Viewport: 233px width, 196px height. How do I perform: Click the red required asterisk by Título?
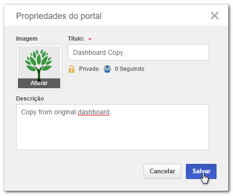point(90,39)
